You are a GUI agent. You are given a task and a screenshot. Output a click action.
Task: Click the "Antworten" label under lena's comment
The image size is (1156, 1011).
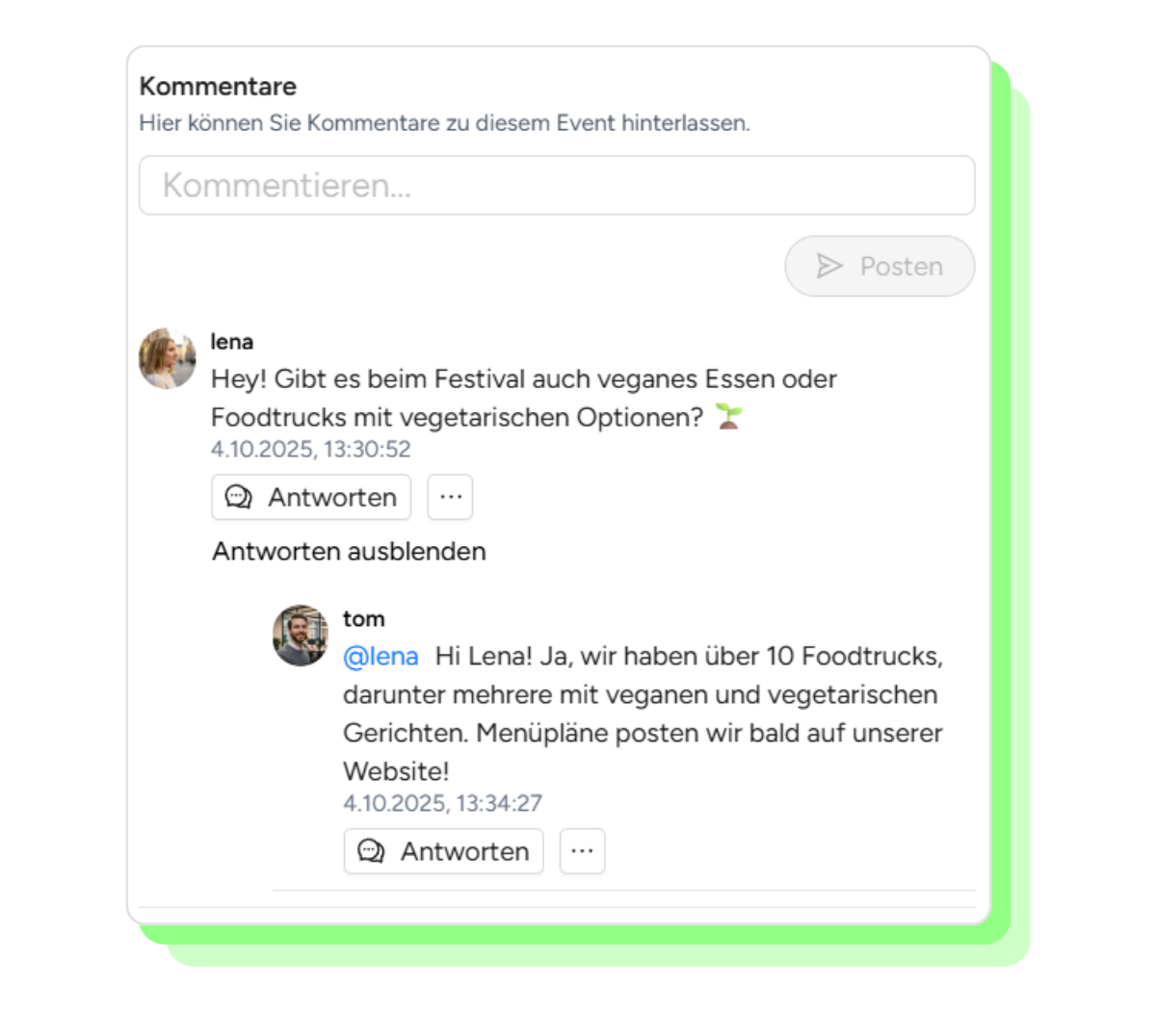pos(332,498)
